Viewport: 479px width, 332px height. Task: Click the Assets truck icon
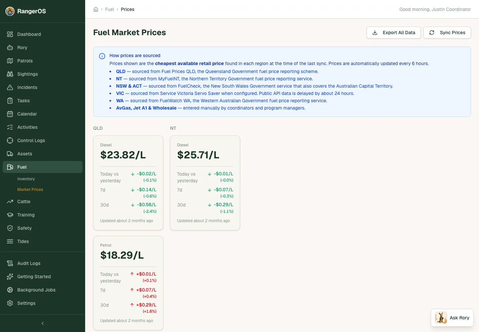10,154
